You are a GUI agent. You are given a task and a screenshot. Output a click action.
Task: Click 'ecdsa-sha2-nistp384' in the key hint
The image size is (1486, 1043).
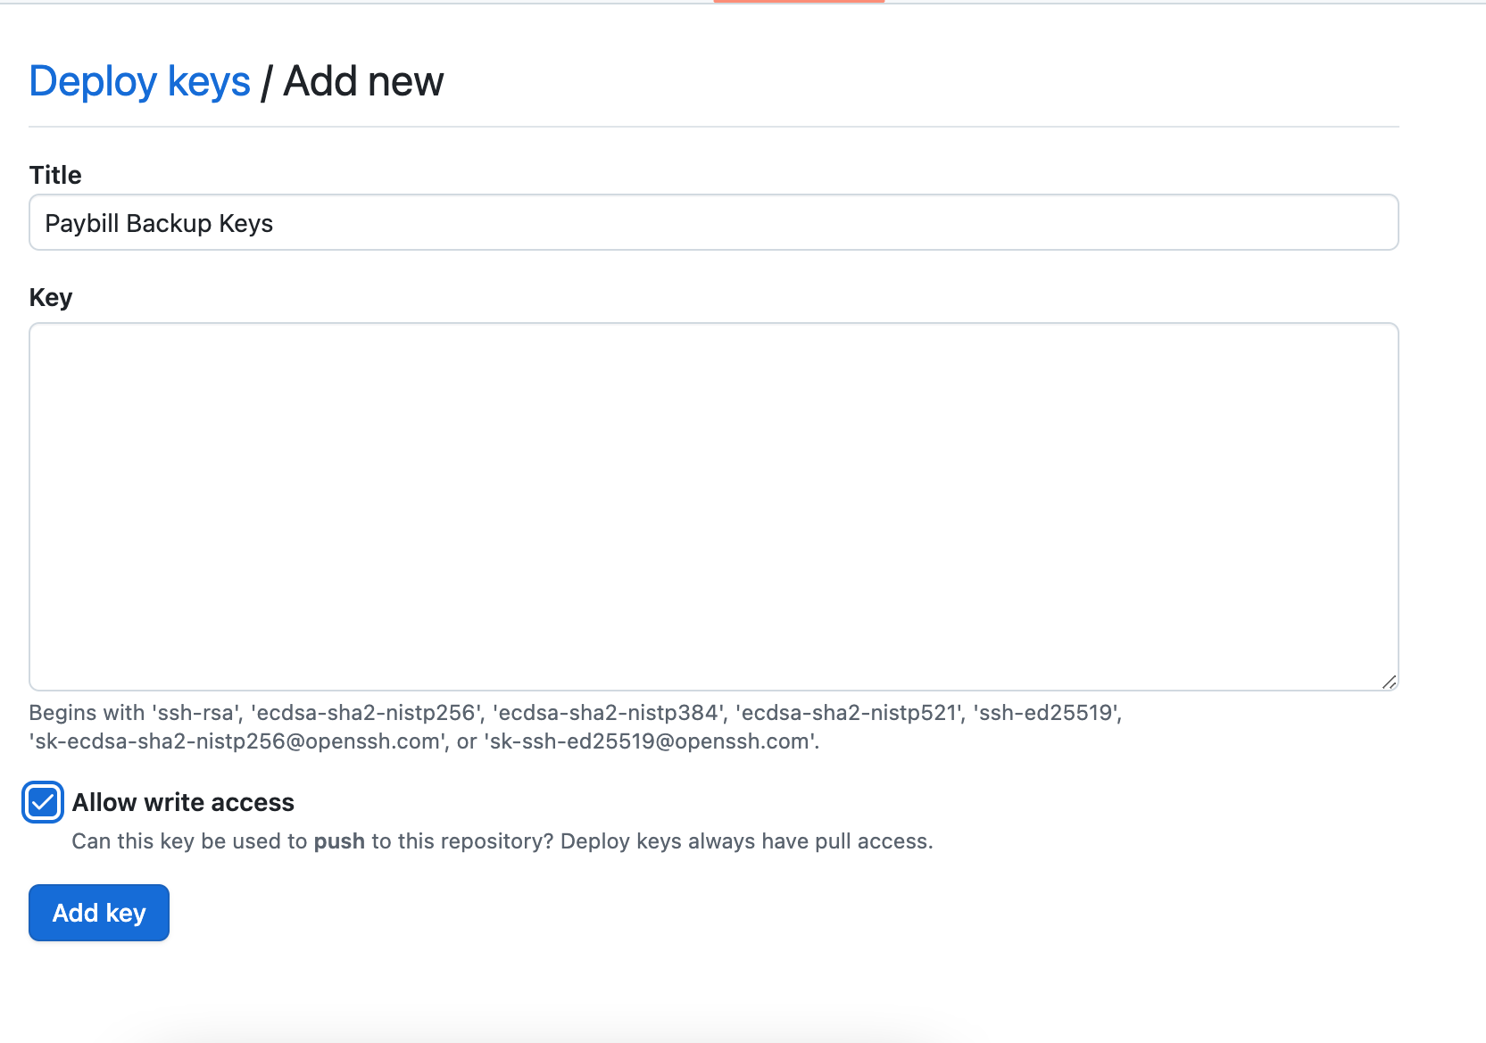tap(607, 713)
